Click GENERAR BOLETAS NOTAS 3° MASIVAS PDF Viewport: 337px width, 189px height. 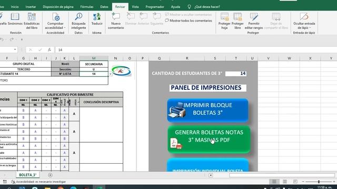point(209,139)
